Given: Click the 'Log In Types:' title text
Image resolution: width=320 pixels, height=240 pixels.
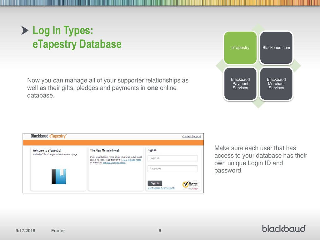Looking at the screenshot, I should [63, 30].
